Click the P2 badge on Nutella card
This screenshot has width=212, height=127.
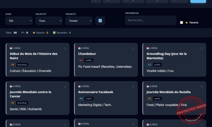tap(149, 99)
